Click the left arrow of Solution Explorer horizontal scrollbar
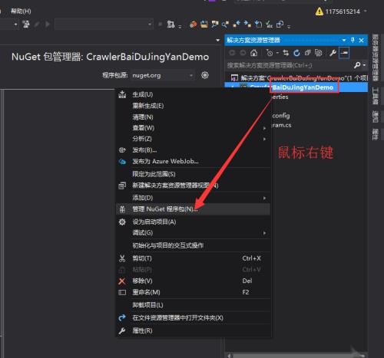 click(x=229, y=356)
